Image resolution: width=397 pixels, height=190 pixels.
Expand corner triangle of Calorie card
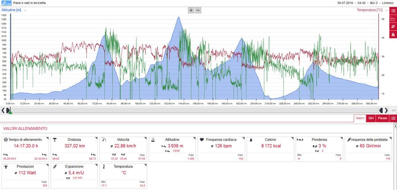click(292, 138)
